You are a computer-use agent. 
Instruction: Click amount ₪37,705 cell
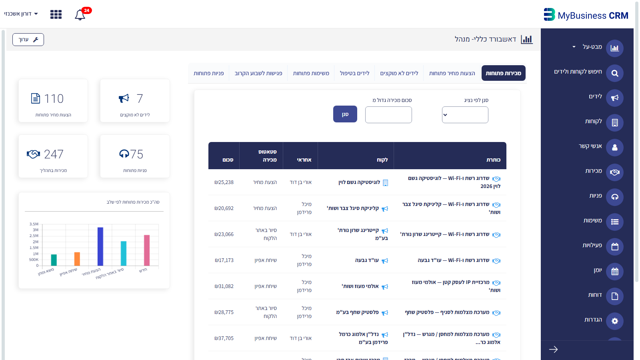click(224, 338)
